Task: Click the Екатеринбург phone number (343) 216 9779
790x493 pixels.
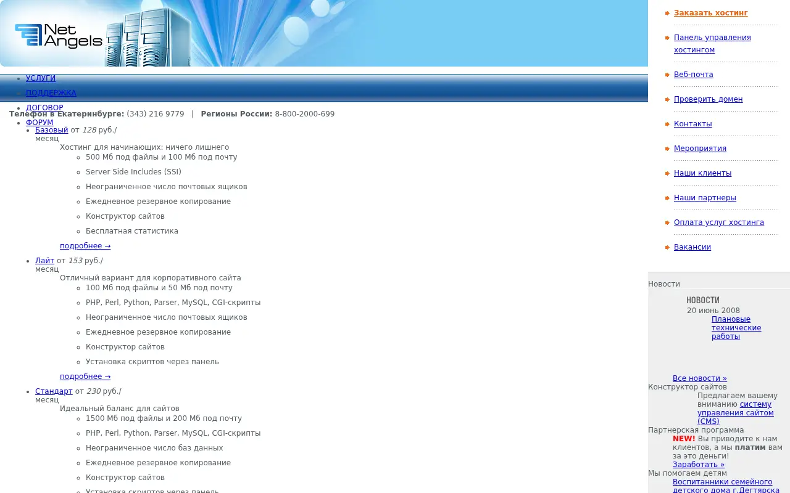Action: pyautogui.click(x=156, y=114)
